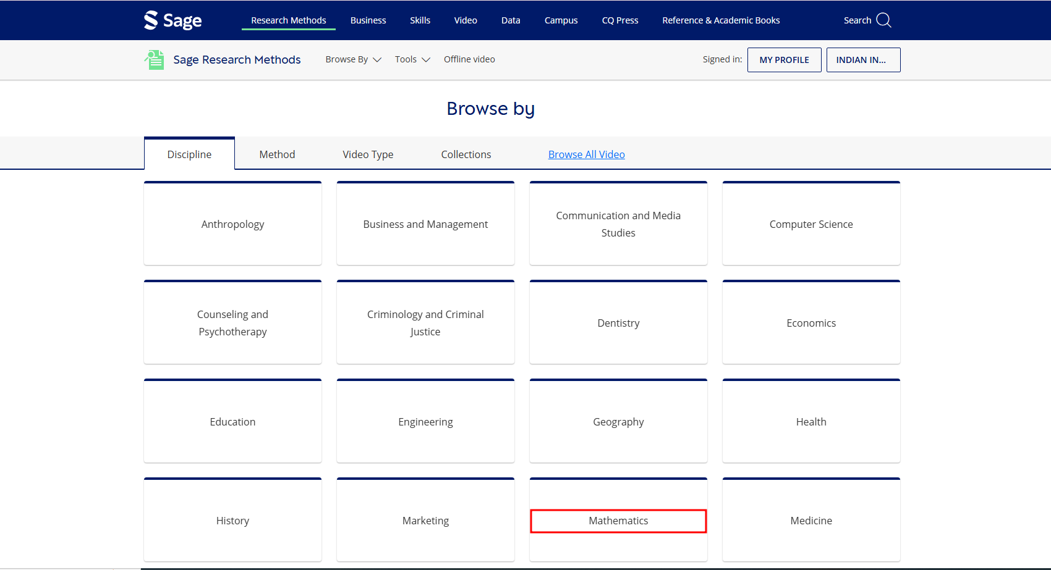Open search via magnifying glass icon
The height and width of the screenshot is (570, 1051).
[883, 20]
